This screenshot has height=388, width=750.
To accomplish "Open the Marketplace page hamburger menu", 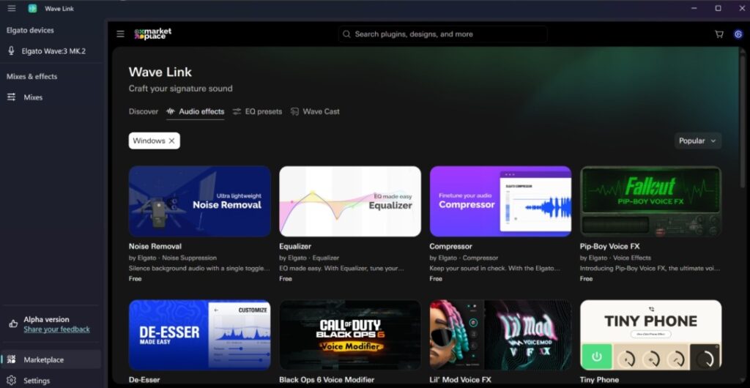I will coord(121,34).
